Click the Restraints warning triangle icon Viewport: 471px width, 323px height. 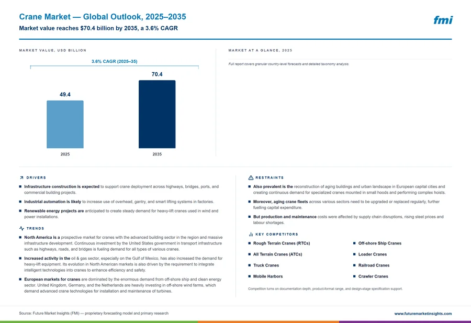(251, 177)
